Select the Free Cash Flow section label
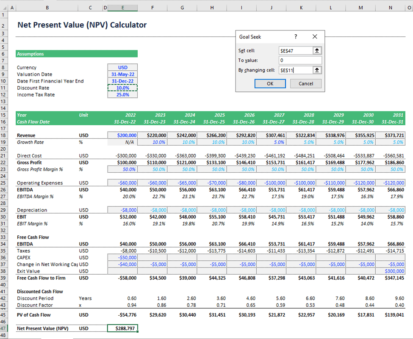This screenshot has width=413, height=339. [x=33, y=237]
